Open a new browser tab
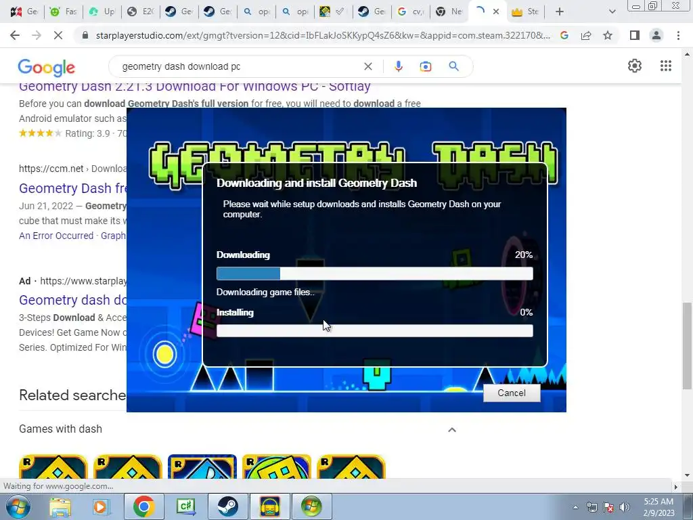 (559, 12)
